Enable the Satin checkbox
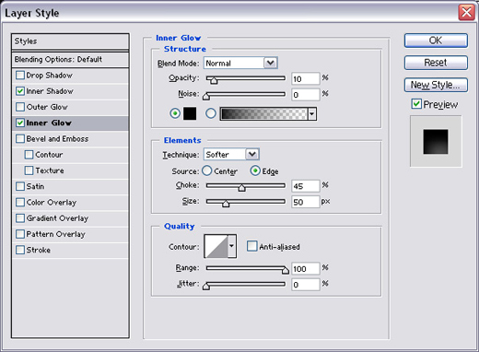The height and width of the screenshot is (352, 479). tap(20, 186)
